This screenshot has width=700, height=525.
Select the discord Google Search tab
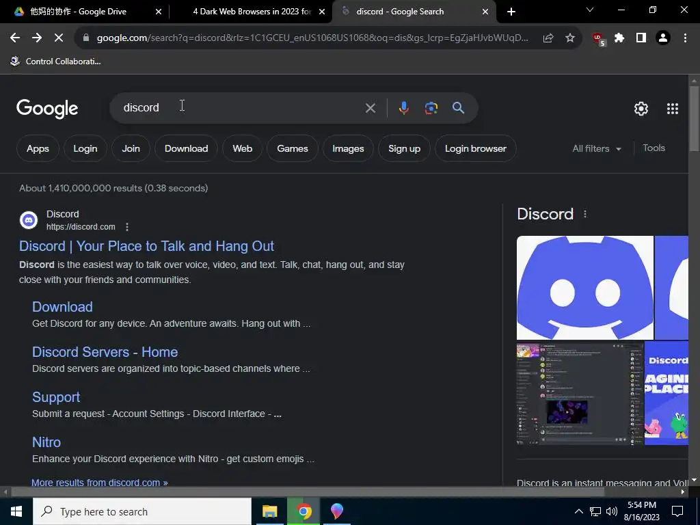pyautogui.click(x=399, y=12)
